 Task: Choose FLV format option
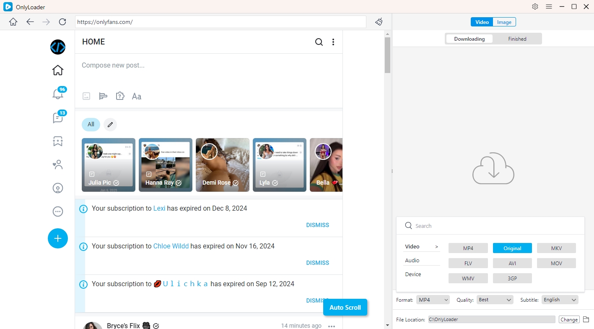468,263
